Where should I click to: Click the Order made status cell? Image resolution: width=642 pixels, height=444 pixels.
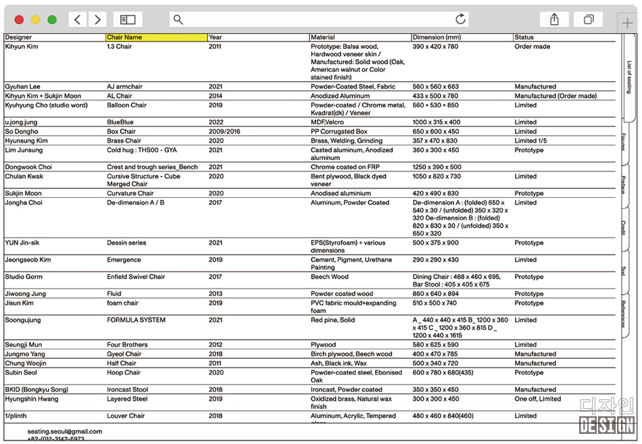(x=533, y=47)
